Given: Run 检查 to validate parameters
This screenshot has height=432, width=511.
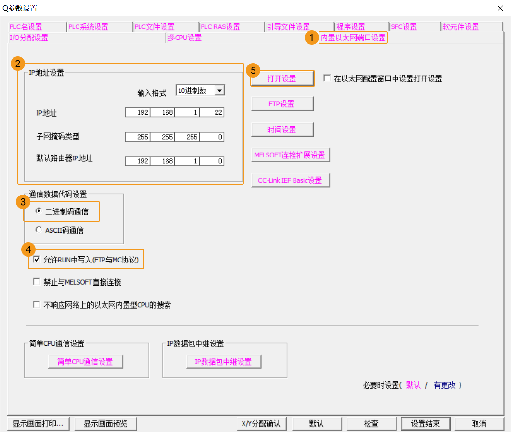Looking at the screenshot, I should (x=371, y=424).
